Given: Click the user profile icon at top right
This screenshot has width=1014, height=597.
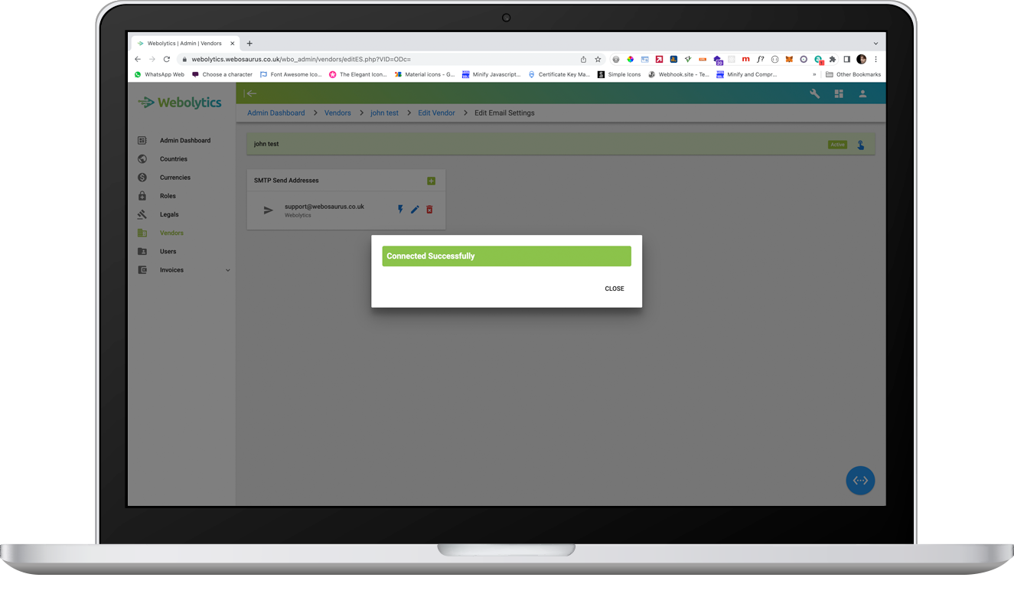Looking at the screenshot, I should pos(862,93).
